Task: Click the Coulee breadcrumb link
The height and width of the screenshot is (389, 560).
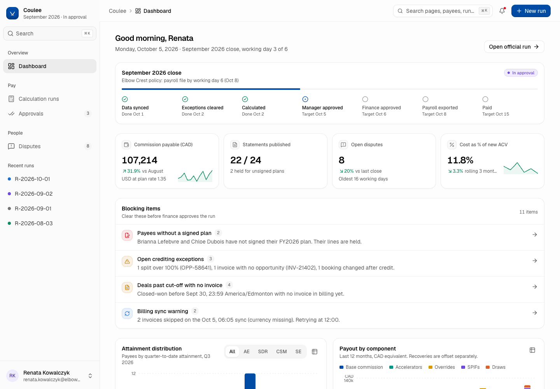Action: [x=117, y=11]
